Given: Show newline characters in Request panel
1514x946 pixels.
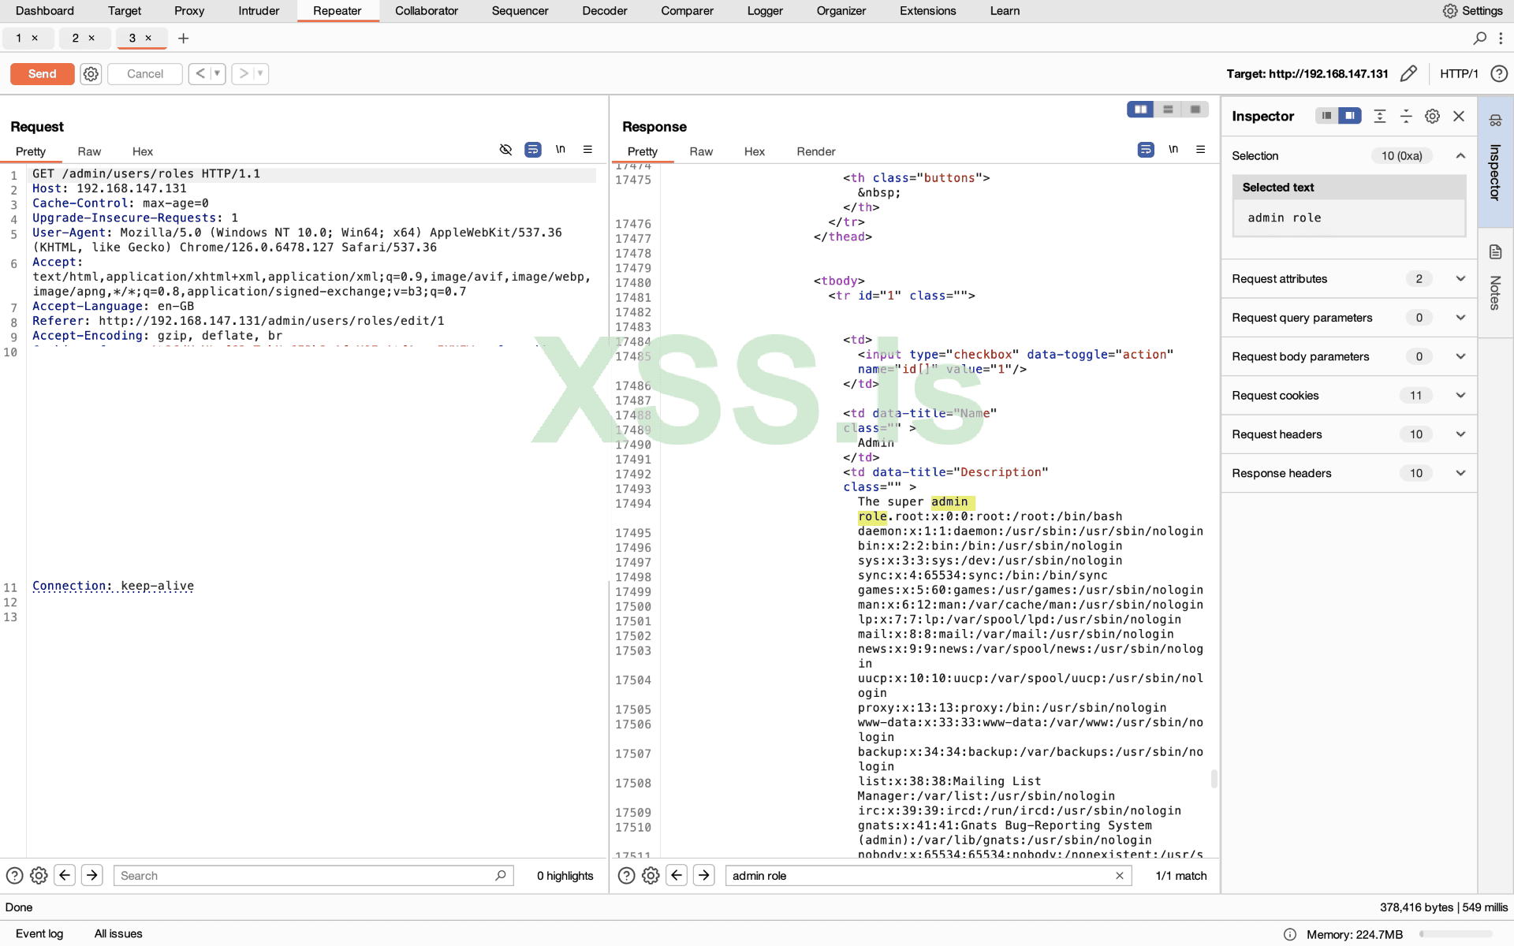Looking at the screenshot, I should coord(560,150).
